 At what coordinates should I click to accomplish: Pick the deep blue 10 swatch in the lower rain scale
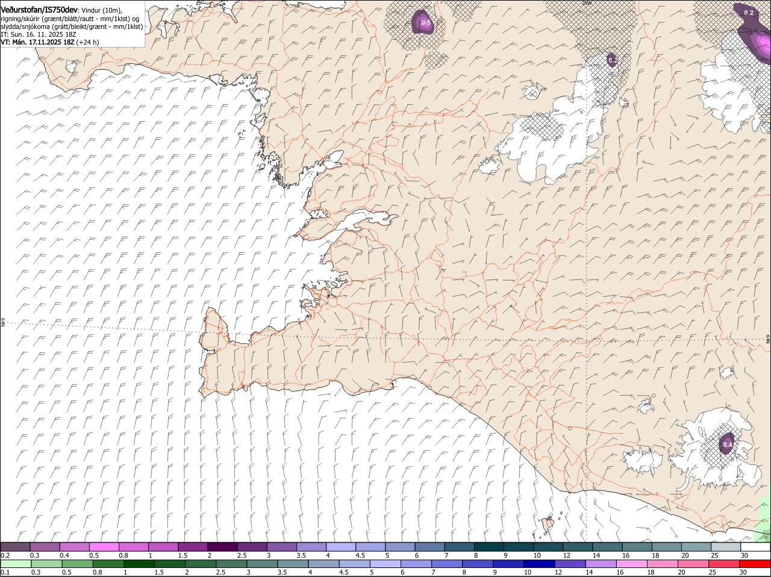pyautogui.click(x=539, y=564)
